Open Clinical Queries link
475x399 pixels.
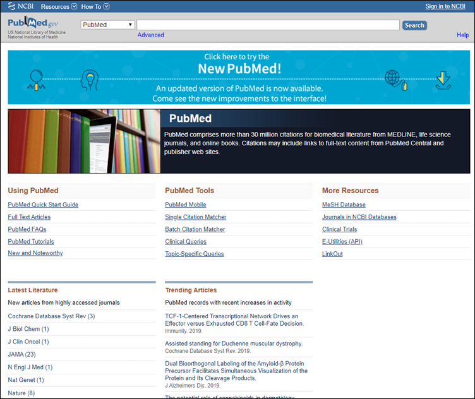(186, 242)
